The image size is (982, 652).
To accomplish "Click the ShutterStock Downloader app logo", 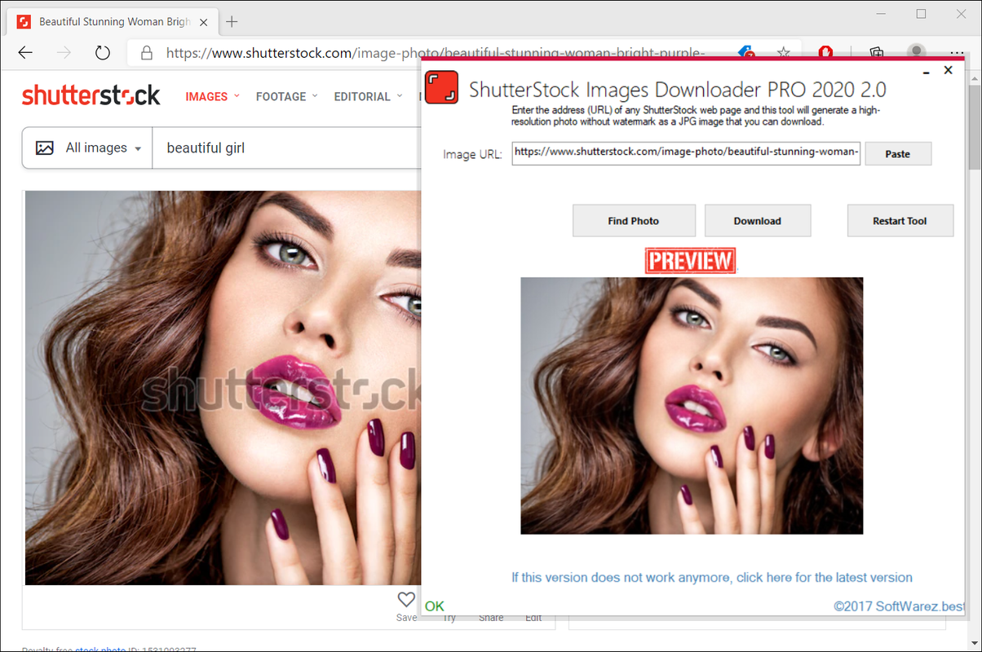I will pos(441,88).
